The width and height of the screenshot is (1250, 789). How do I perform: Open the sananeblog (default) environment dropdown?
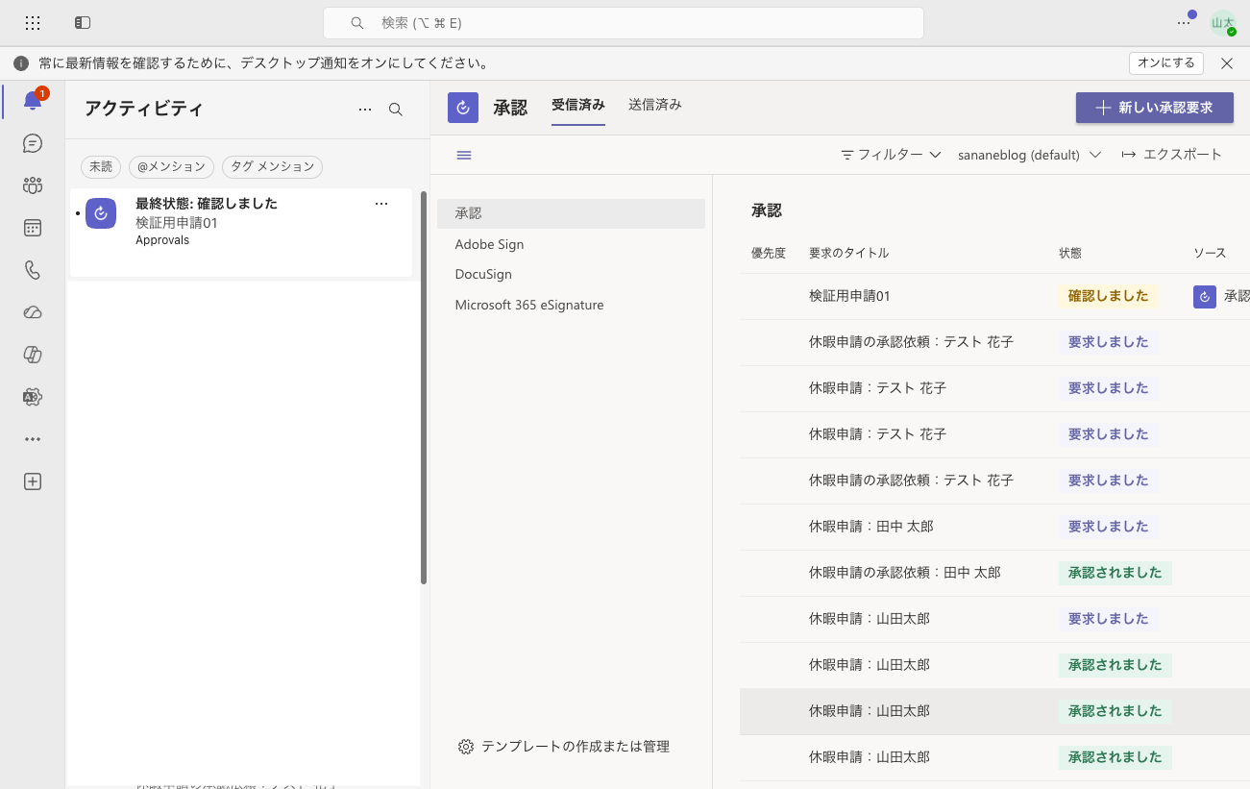click(x=1029, y=155)
